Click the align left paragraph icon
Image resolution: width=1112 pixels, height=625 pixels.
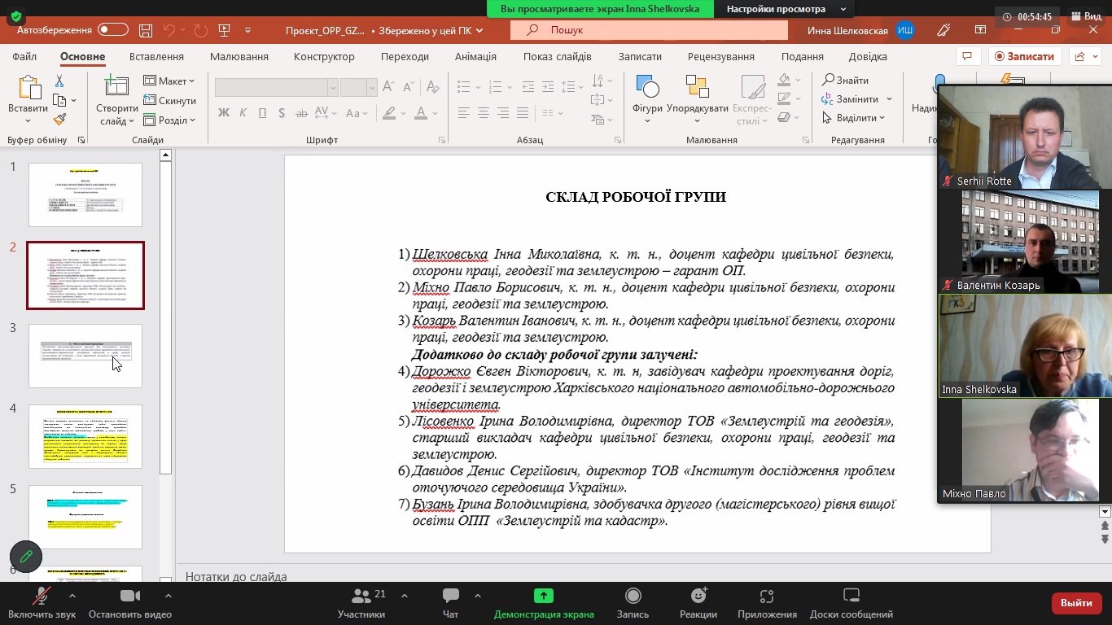pyautogui.click(x=464, y=112)
